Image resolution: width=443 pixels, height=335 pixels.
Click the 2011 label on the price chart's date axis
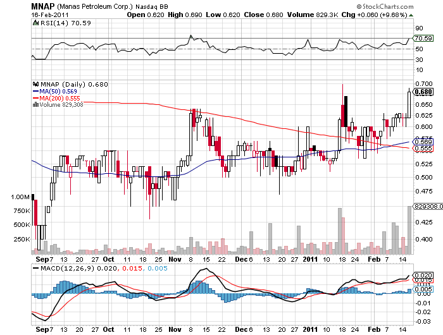[310, 259]
